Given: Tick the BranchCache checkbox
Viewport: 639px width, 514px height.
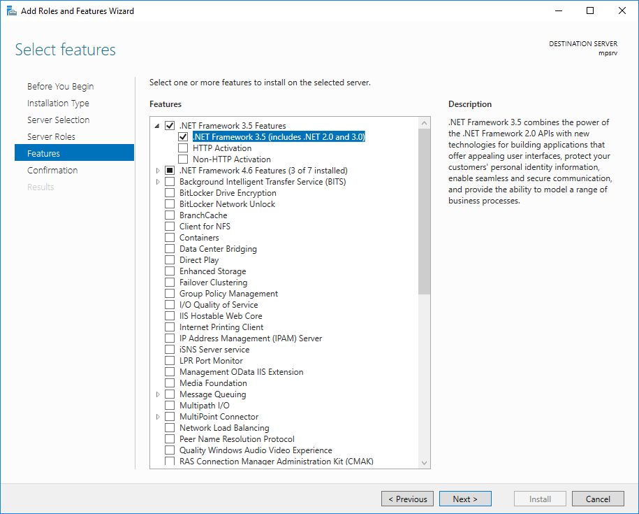Looking at the screenshot, I should pos(170,215).
